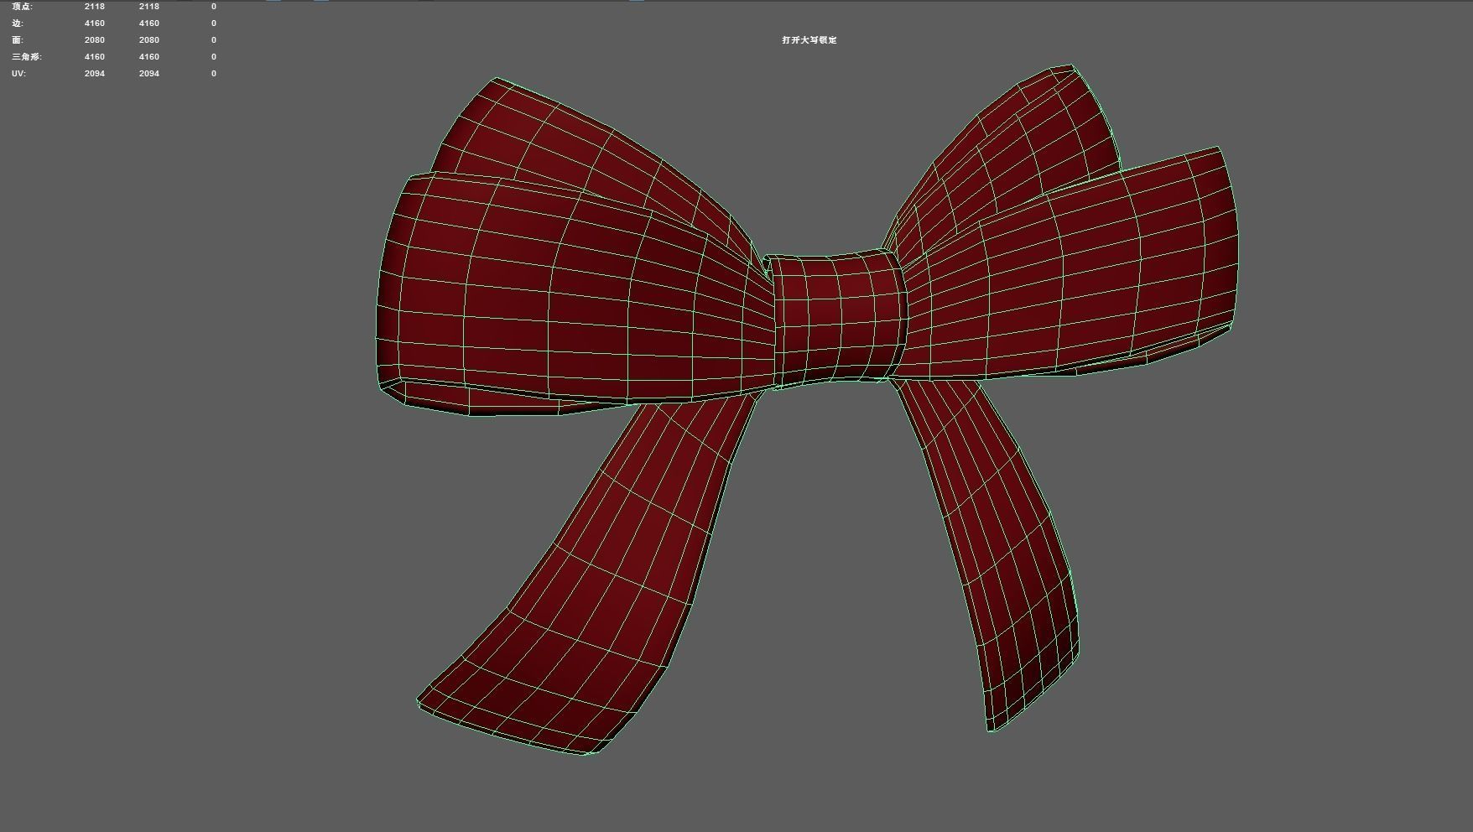Click the 面 face count label
The height and width of the screenshot is (832, 1473).
18,40
